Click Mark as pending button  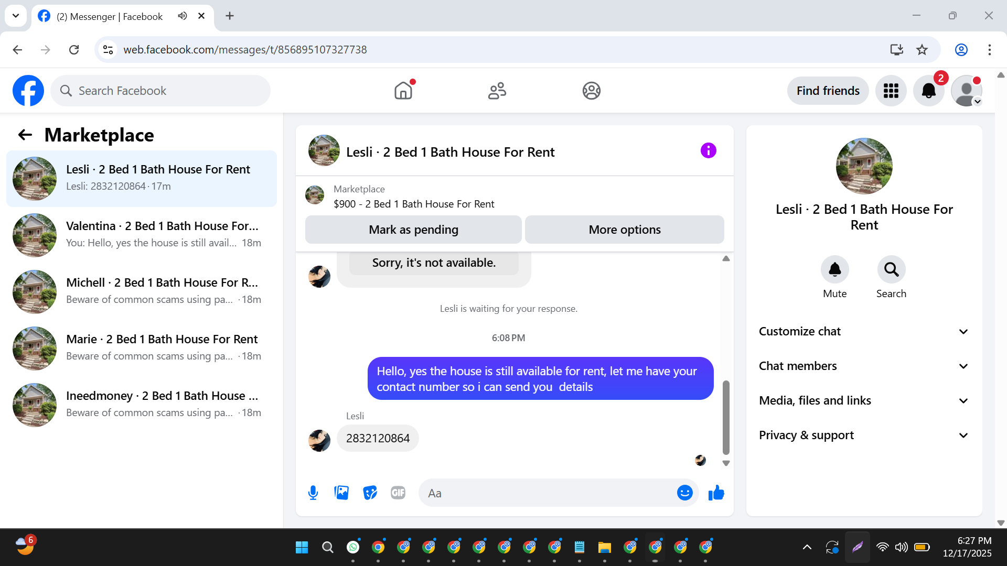[413, 230]
